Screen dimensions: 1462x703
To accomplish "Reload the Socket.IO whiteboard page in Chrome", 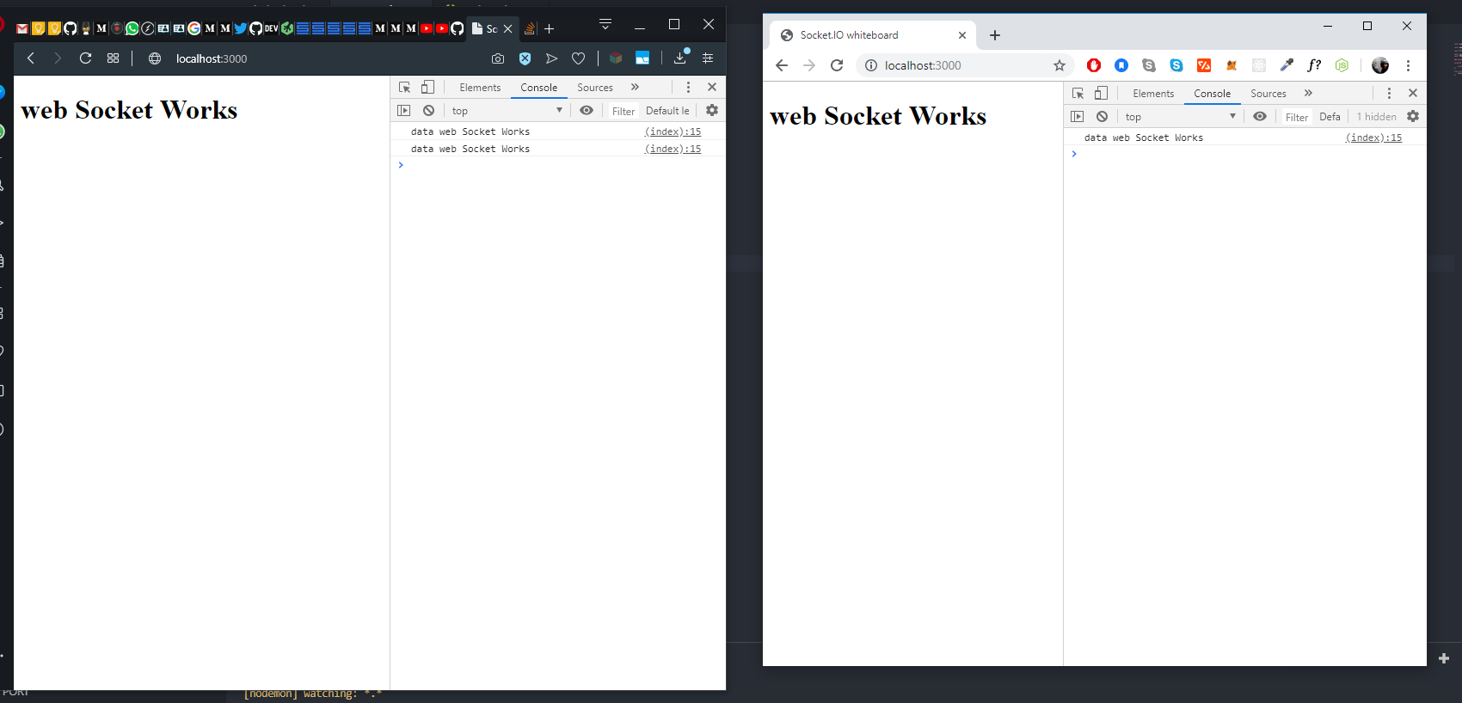I will 837,65.
